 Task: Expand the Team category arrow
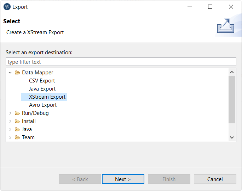point(10,137)
